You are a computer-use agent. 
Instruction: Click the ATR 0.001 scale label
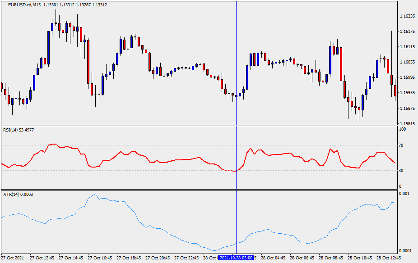click(403, 194)
